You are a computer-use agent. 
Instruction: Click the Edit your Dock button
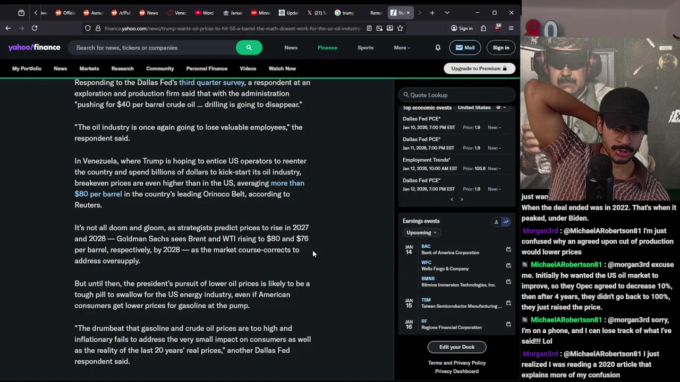point(457,347)
